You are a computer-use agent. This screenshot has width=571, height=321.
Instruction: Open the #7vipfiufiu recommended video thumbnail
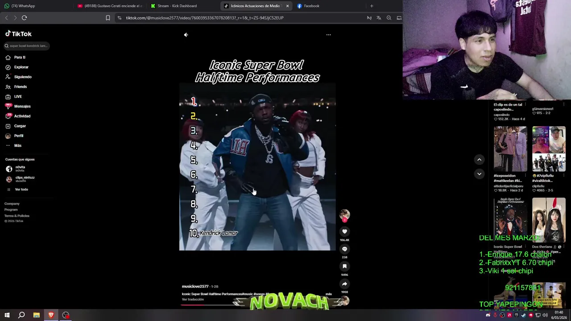(x=549, y=149)
